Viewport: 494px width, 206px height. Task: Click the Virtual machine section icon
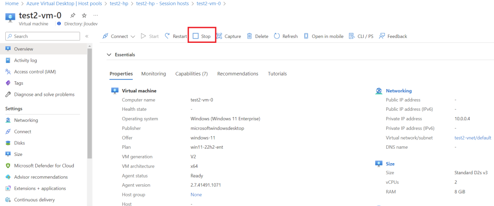click(115, 90)
